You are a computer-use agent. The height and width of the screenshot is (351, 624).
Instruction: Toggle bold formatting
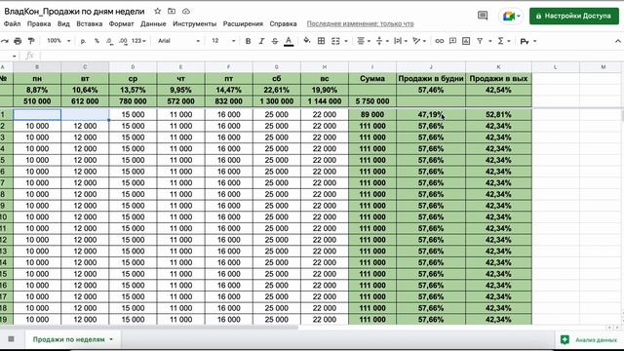coord(248,41)
